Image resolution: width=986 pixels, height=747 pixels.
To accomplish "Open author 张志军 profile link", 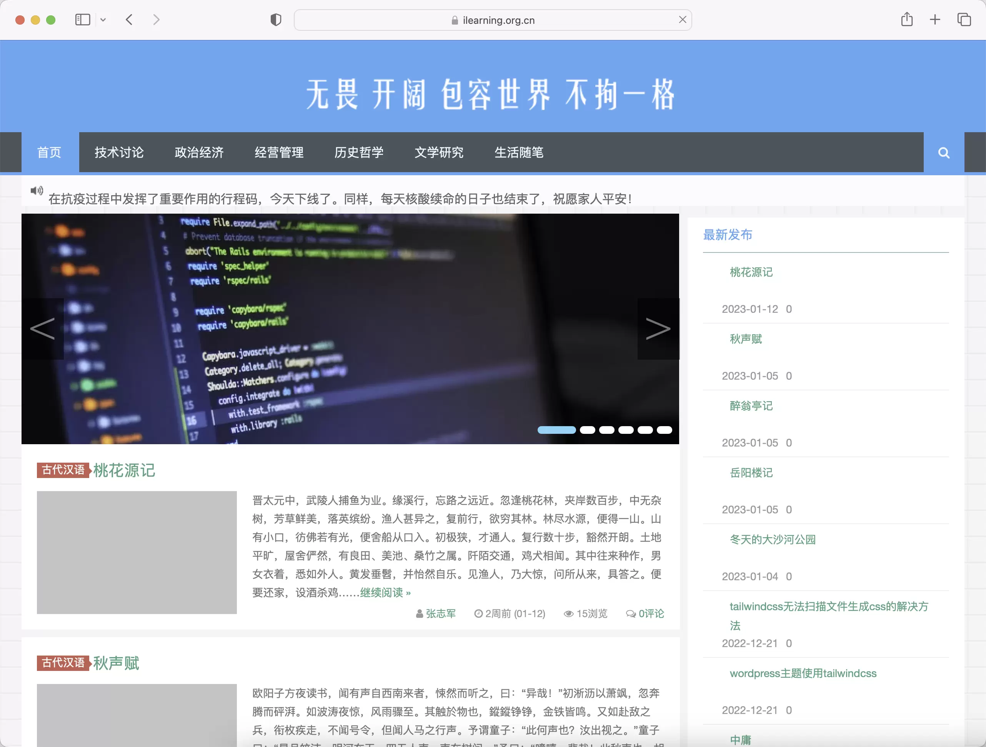I will [x=441, y=613].
